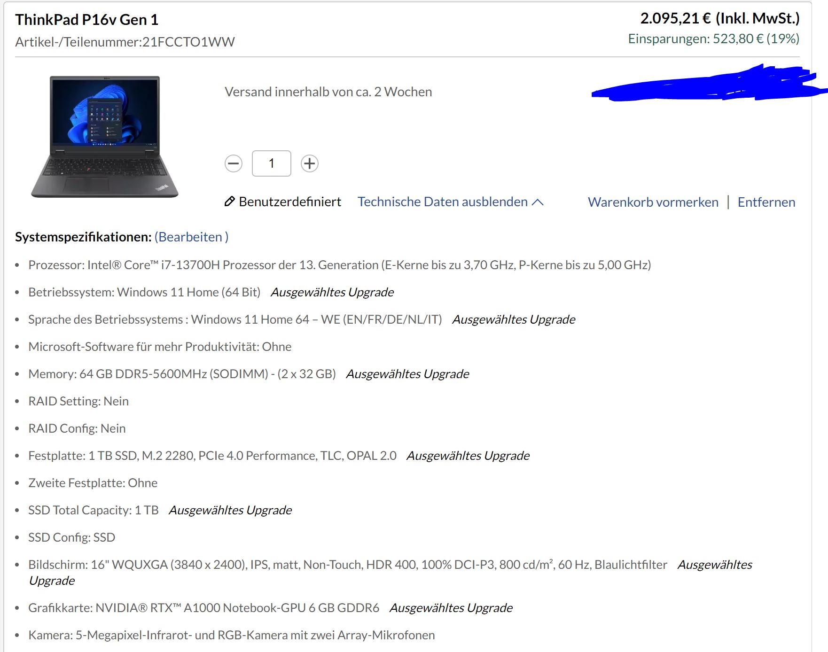Click RAID Setting: Nein line
Screen dimensions: 828x652
[78, 401]
